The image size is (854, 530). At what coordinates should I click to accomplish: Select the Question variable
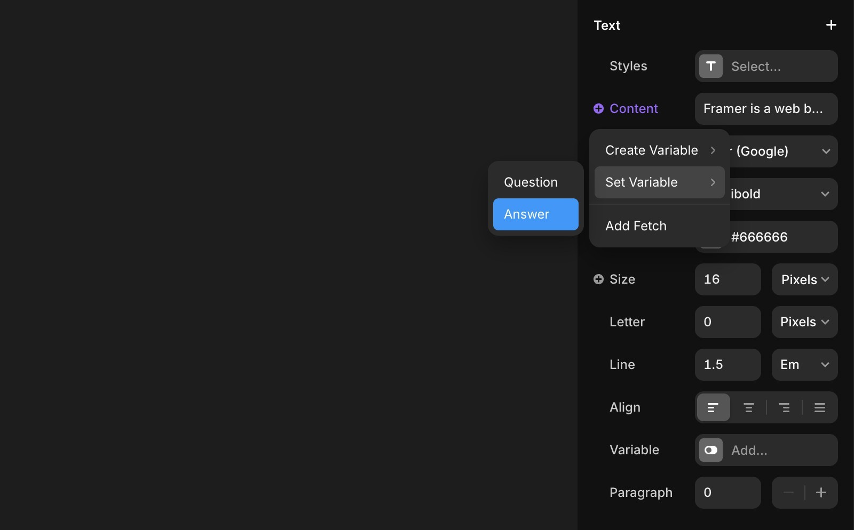(x=536, y=182)
